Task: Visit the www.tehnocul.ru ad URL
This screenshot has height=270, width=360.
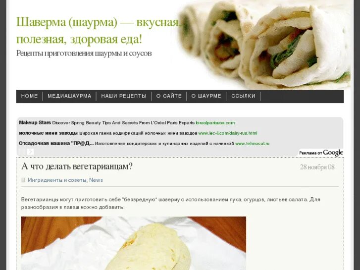Action: [x=253, y=144]
